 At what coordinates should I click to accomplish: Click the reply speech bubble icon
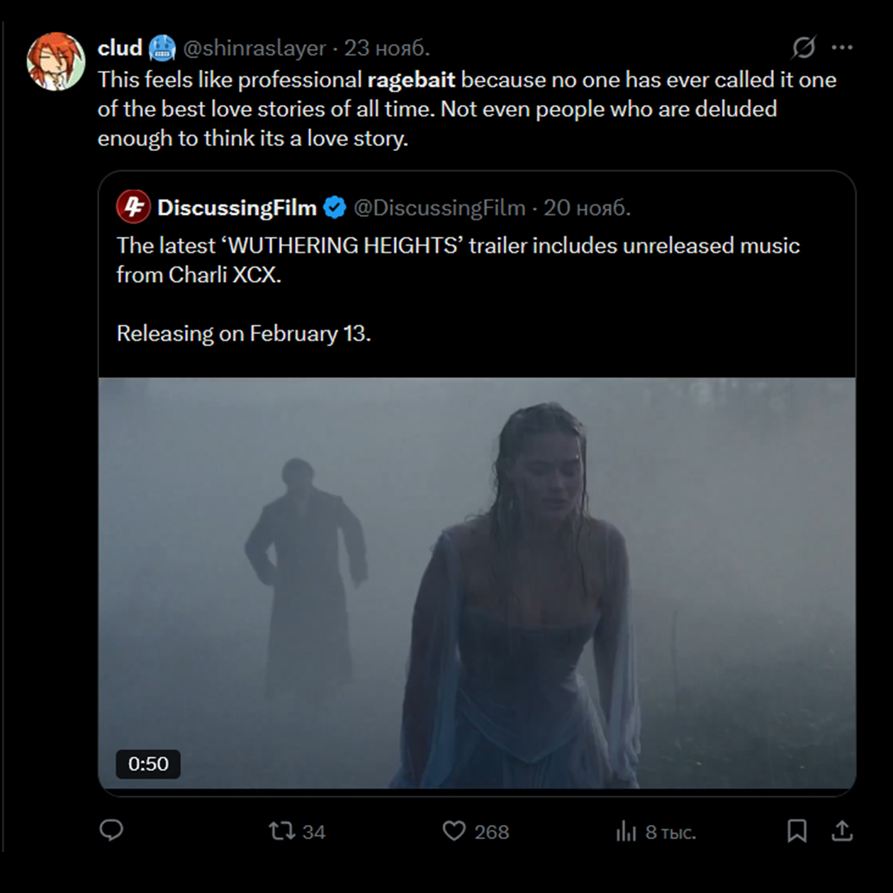click(111, 830)
